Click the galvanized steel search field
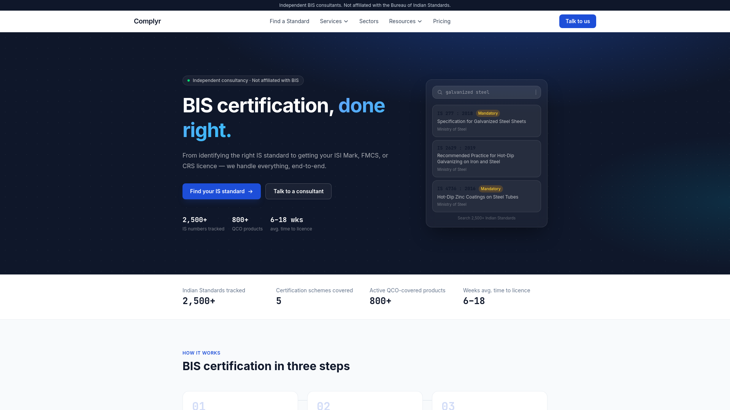 (x=487, y=92)
